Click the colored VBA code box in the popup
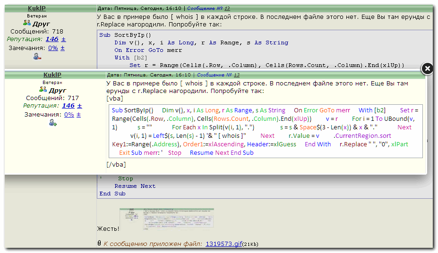The image size is (438, 253). coord(266,131)
